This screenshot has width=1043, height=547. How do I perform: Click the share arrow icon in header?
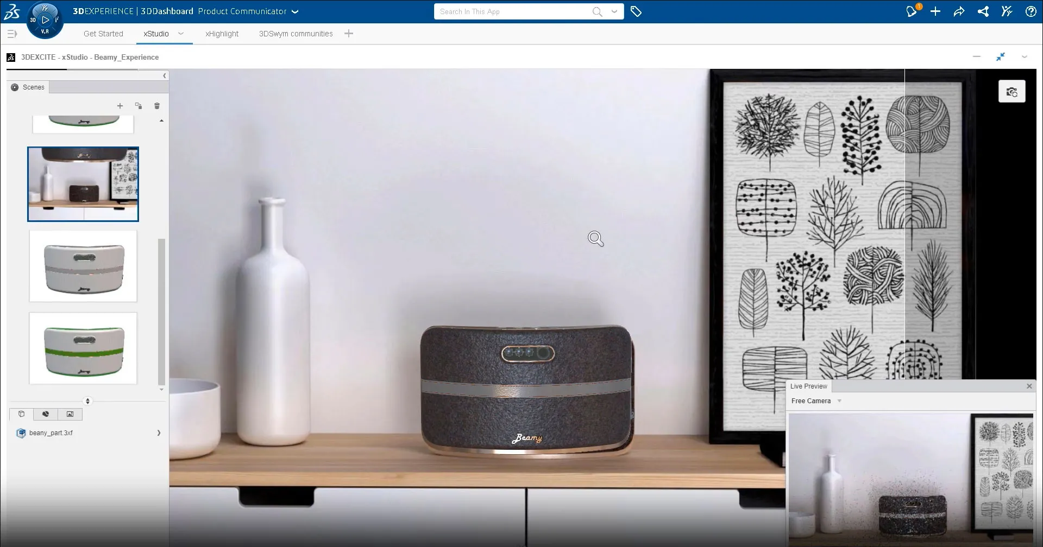point(959,11)
